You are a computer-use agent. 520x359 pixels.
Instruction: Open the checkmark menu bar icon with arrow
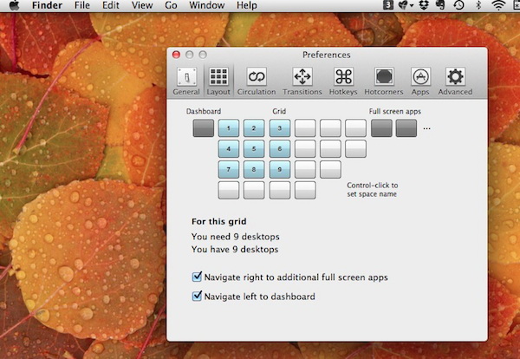(406, 5)
